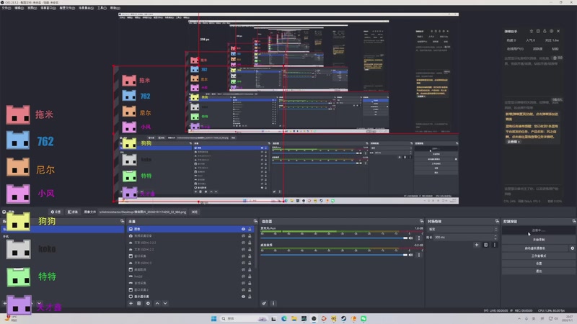Click the 开始录制 start recording button
This screenshot has height=324, width=577.
539,240
